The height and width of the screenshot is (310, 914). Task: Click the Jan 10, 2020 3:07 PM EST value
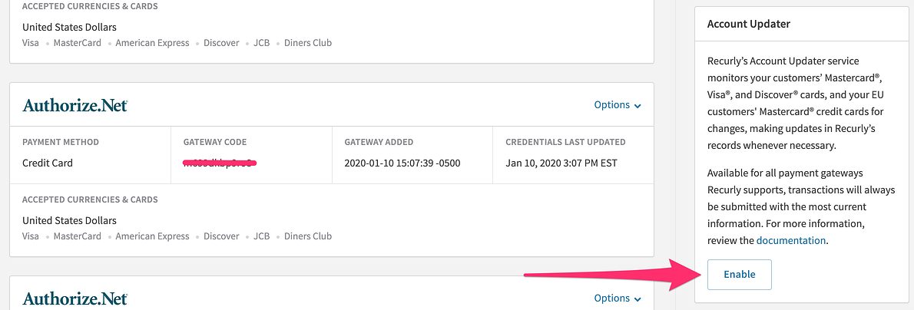tap(561, 163)
